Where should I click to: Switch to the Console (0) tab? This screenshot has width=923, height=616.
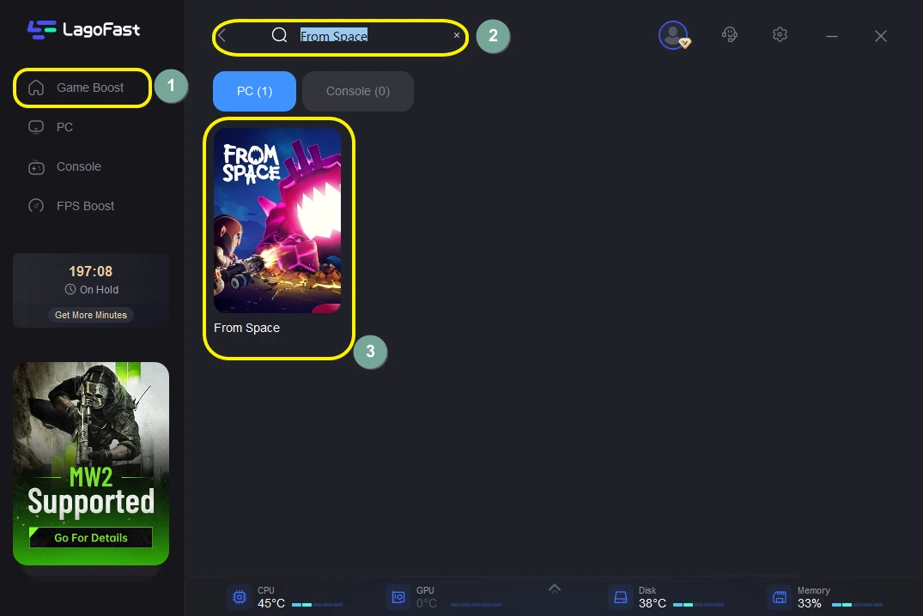tap(357, 91)
